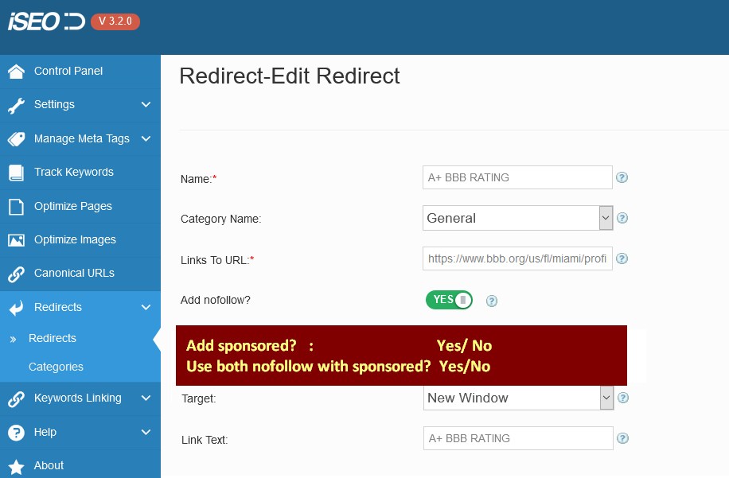Toggle the Add nofollow YES switch
The width and height of the screenshot is (729, 478).
point(449,300)
